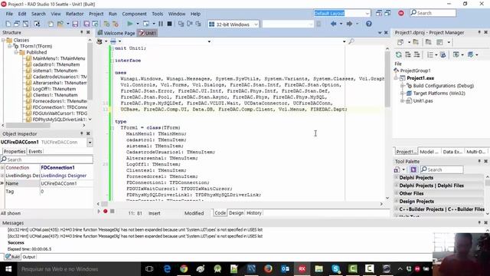Click the Save file floppy icon
The width and height of the screenshot is (490, 276).
pyautogui.click(x=75, y=24)
